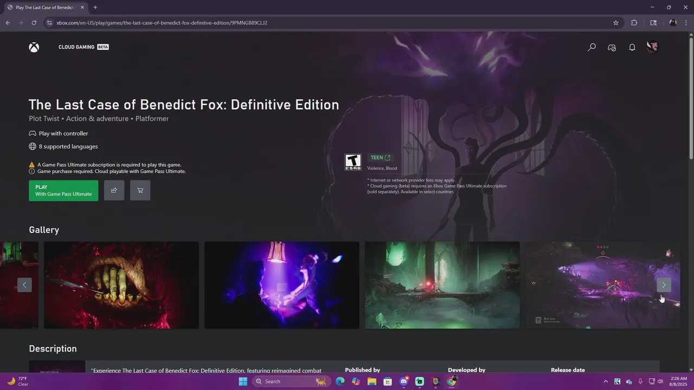This screenshot has height=390, width=694.
Task: Open Discord from taskbar
Action: (404, 381)
